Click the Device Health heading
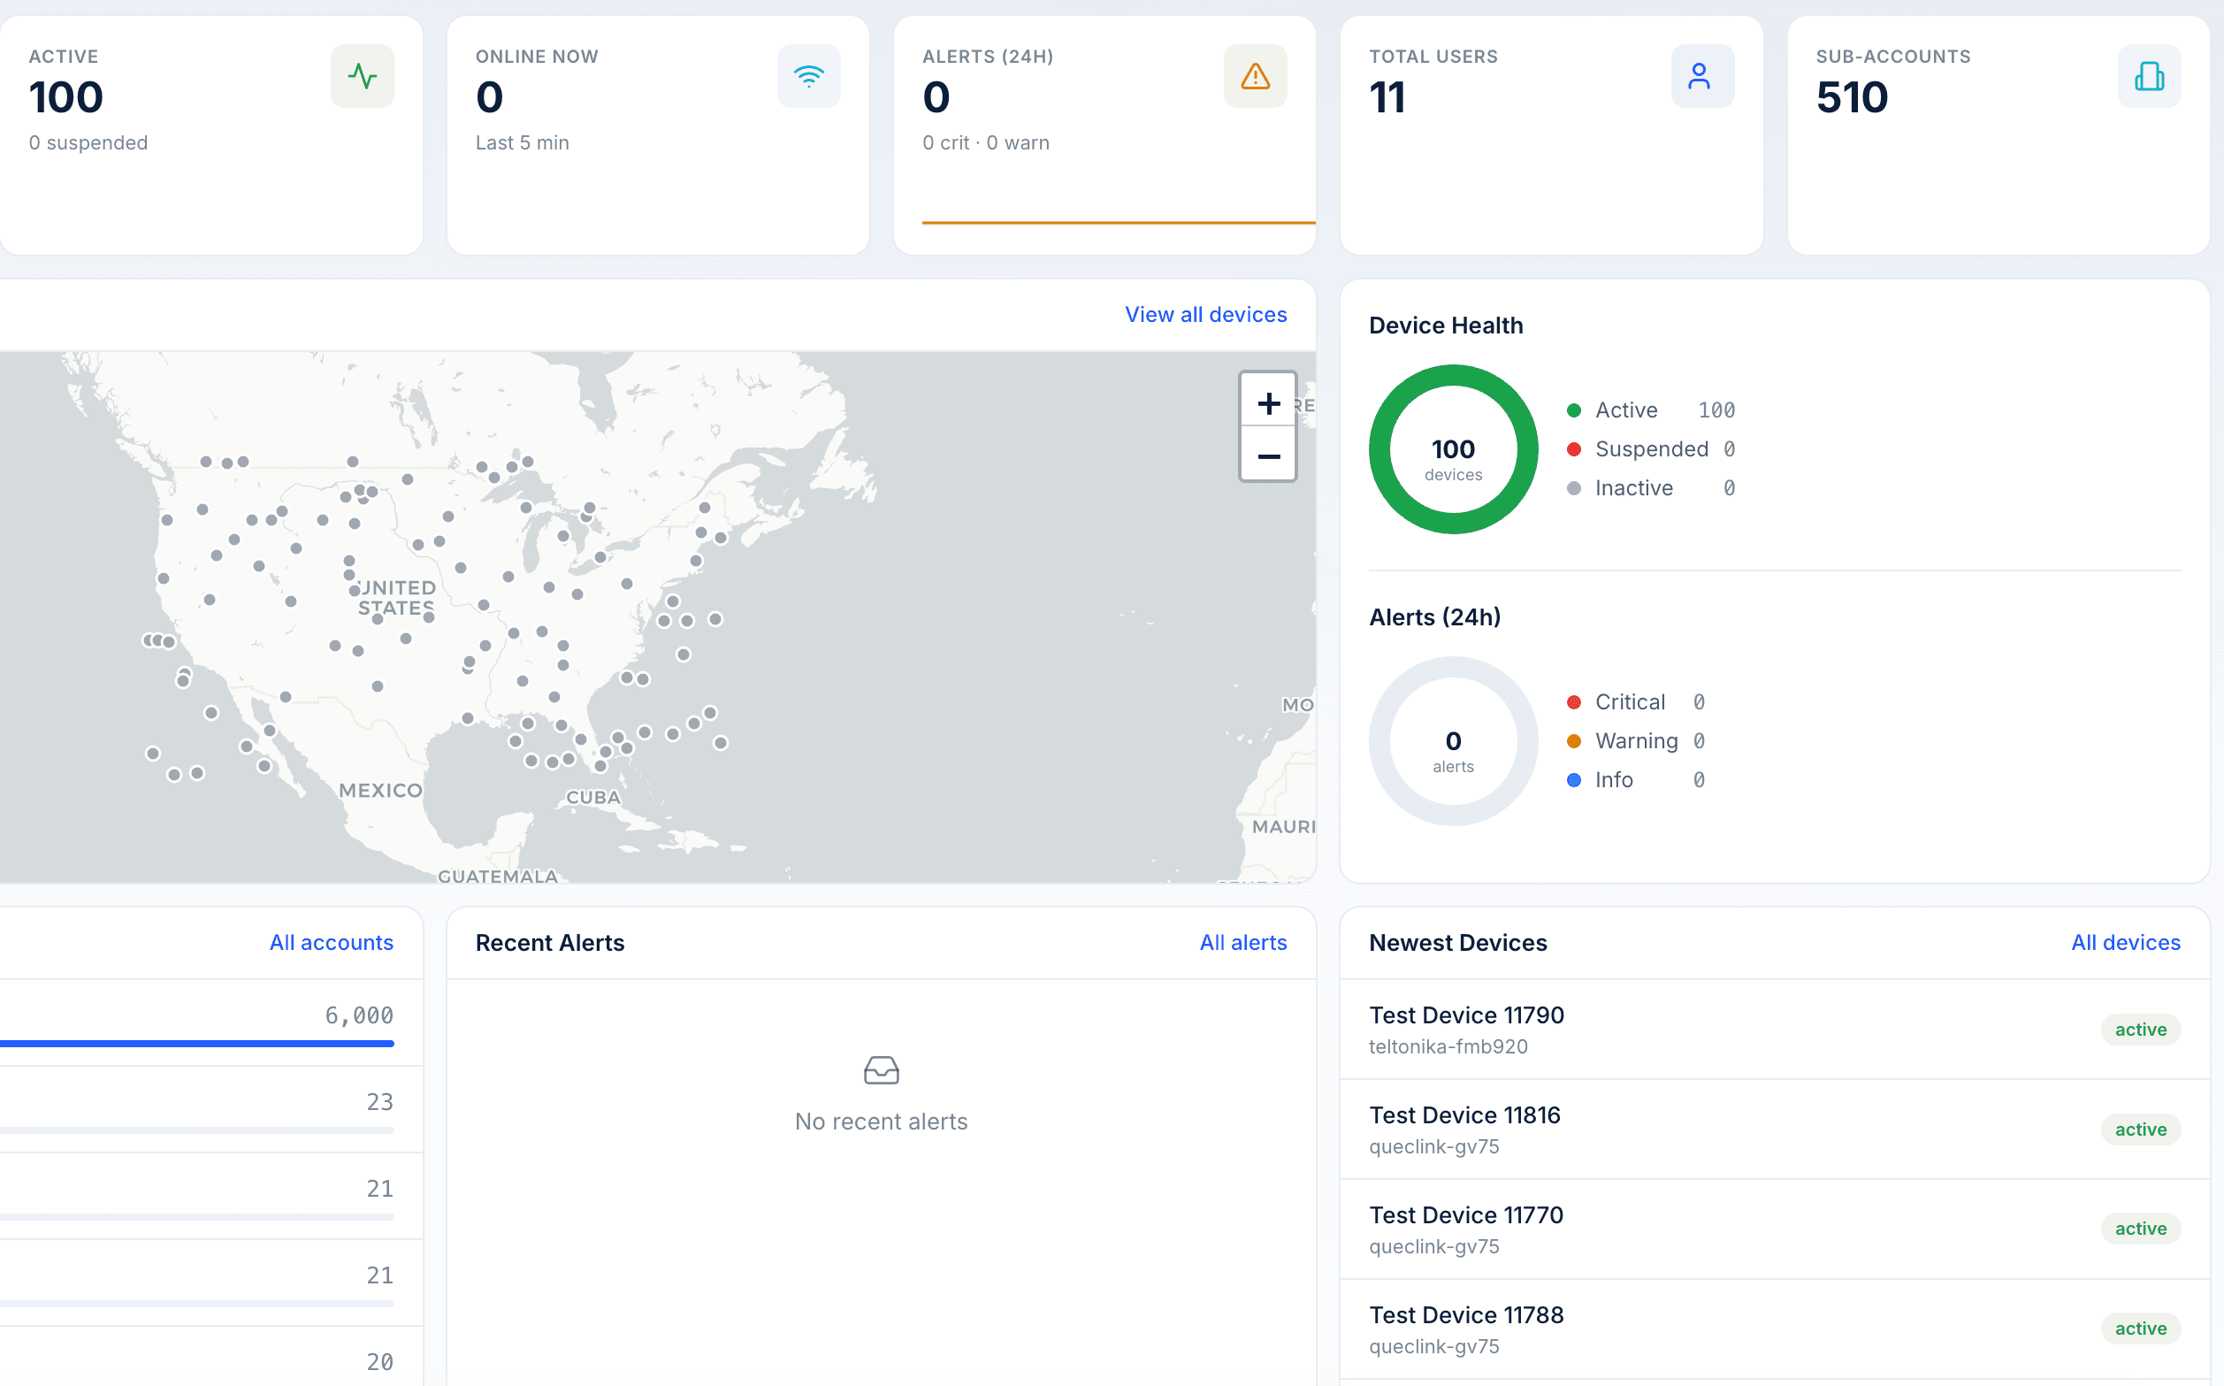The width and height of the screenshot is (2224, 1386). (x=1445, y=325)
